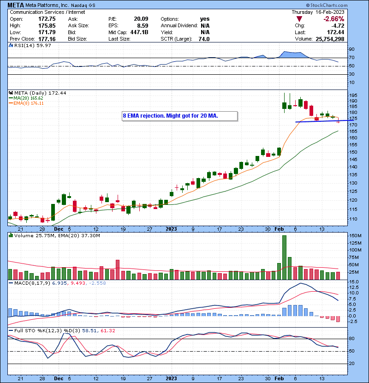Click the SCTR (Large) value 74.0

204,39
